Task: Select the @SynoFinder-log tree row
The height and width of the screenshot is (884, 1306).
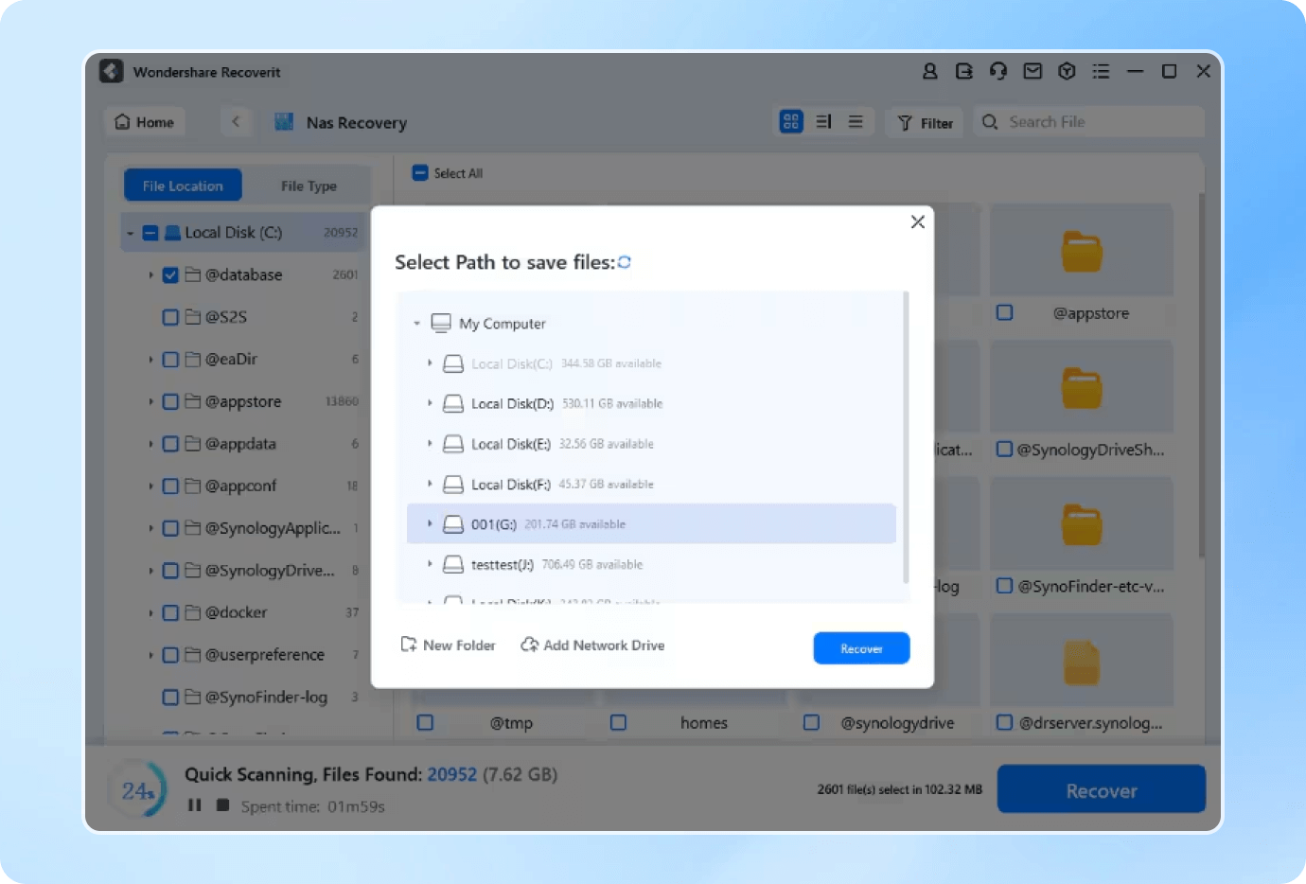Action: 244,697
